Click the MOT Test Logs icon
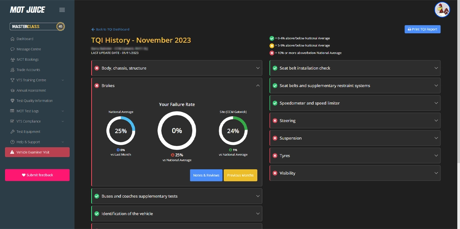 tap(12, 111)
